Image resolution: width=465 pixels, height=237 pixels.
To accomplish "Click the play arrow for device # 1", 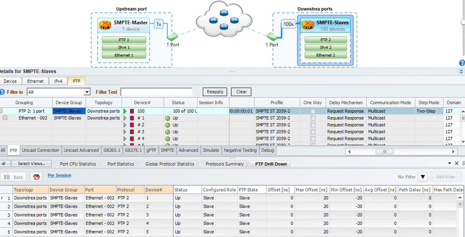I will 125,118.
